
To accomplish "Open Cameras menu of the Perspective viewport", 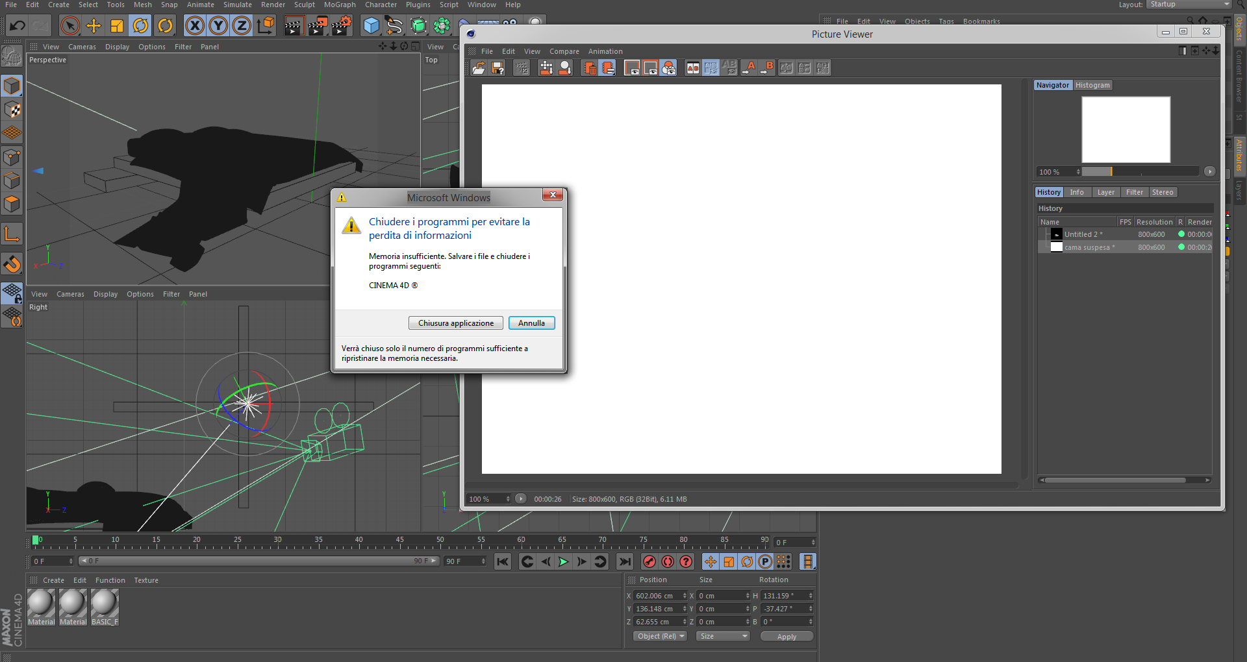I will click(x=82, y=47).
